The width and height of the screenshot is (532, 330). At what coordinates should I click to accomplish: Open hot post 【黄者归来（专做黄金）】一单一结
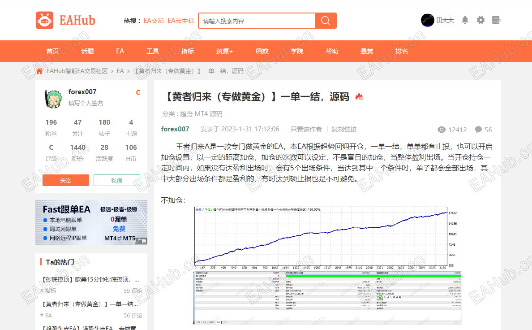tap(89, 304)
